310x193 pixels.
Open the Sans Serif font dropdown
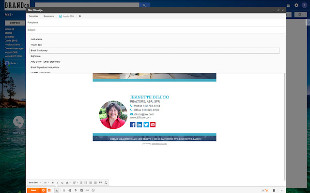click(35, 183)
